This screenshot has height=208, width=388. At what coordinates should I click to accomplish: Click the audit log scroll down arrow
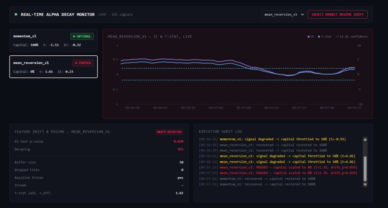365,184
